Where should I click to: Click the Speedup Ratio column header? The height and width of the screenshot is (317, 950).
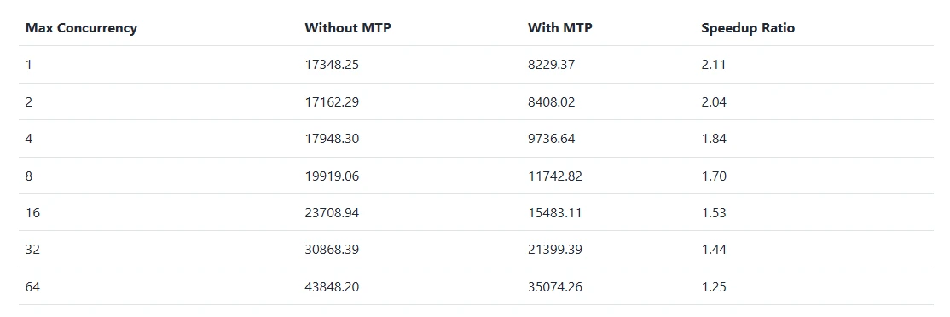click(748, 28)
